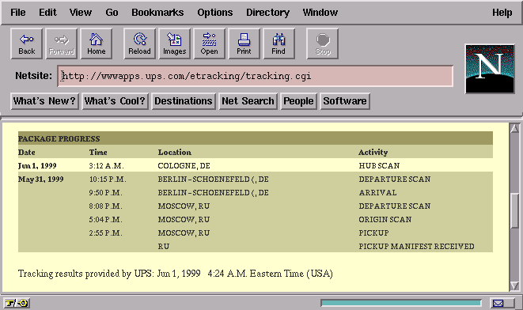Click the vertical scrollbar thumb
This screenshot has height=310, width=523.
514,210
